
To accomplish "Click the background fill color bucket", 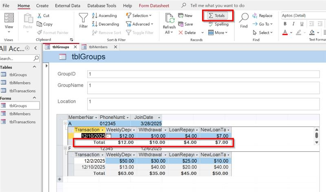I will [312, 33].
